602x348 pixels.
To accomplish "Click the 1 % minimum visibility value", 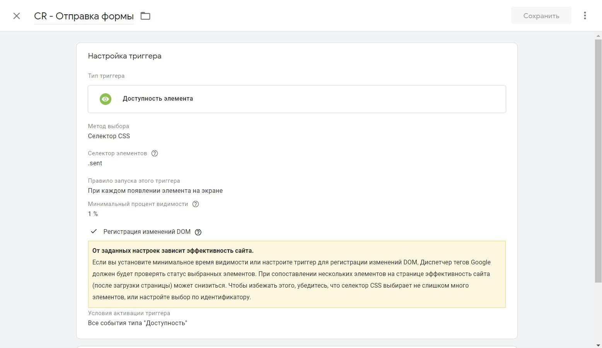I will click(x=93, y=214).
